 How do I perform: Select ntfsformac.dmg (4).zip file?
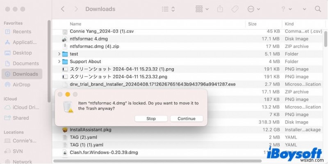(x=94, y=46)
